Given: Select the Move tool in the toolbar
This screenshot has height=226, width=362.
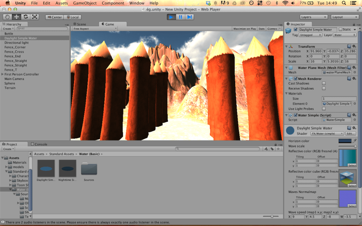Looking at the screenshot, I should click(x=16, y=17).
